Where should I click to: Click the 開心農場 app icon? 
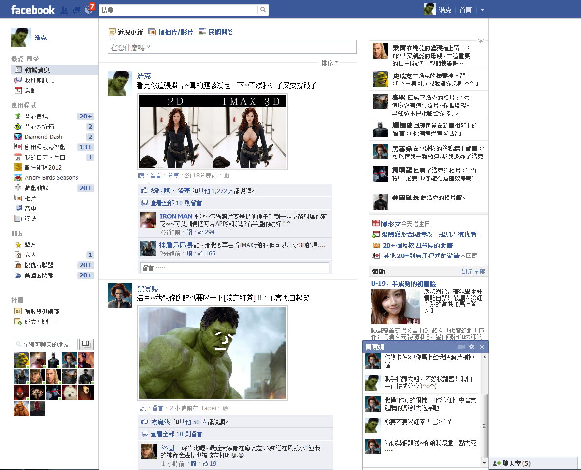click(18, 117)
